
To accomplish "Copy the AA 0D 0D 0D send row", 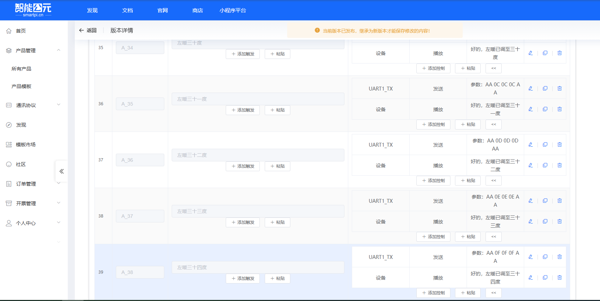I will coord(545,145).
